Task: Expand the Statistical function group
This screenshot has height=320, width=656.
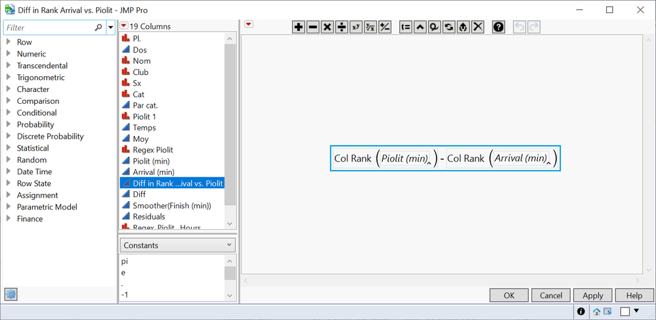Action: pyautogui.click(x=9, y=148)
